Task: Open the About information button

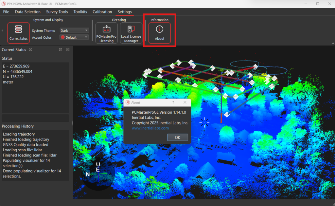Action: coord(160,33)
